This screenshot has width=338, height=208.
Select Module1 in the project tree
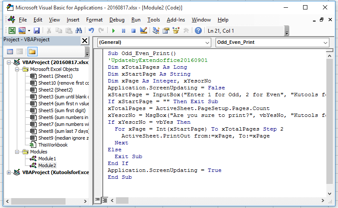[47, 159]
